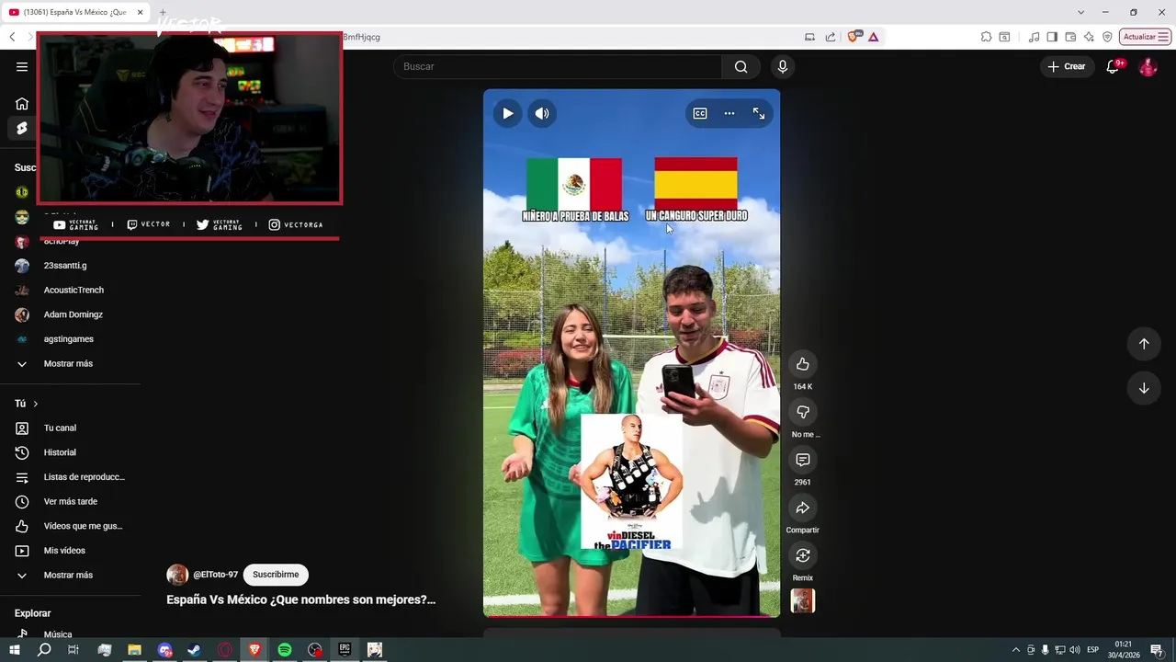1176x662 pixels.
Task: Click the Buscar search field
Action: pos(558,66)
